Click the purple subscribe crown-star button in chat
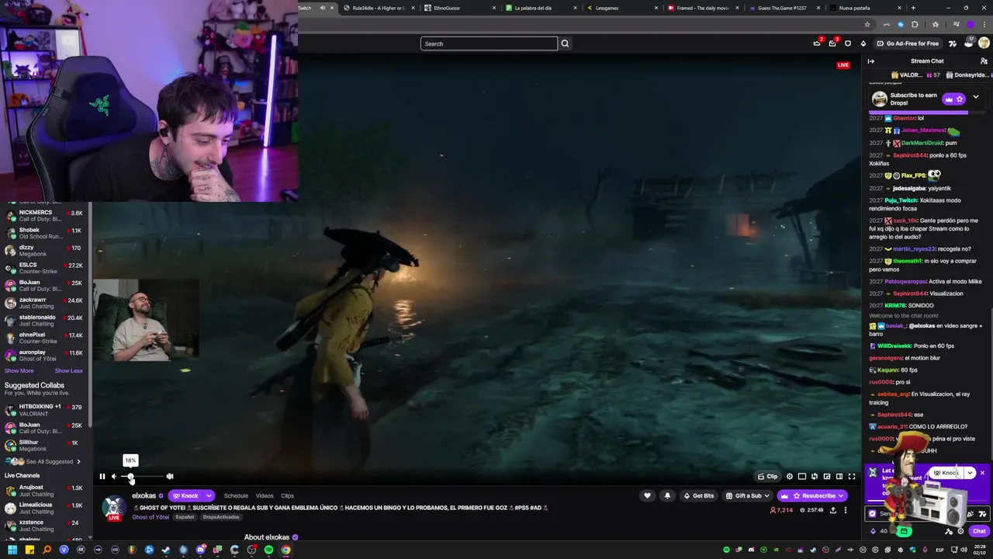 953,99
